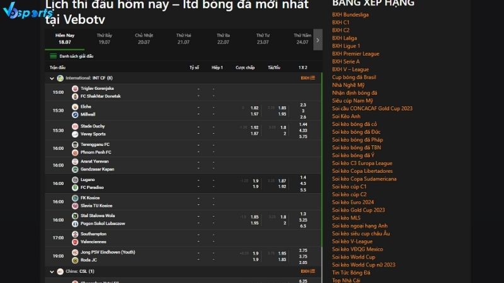
Task: Click the Elche handicap odds 1.82
Action: pyautogui.click(x=255, y=108)
